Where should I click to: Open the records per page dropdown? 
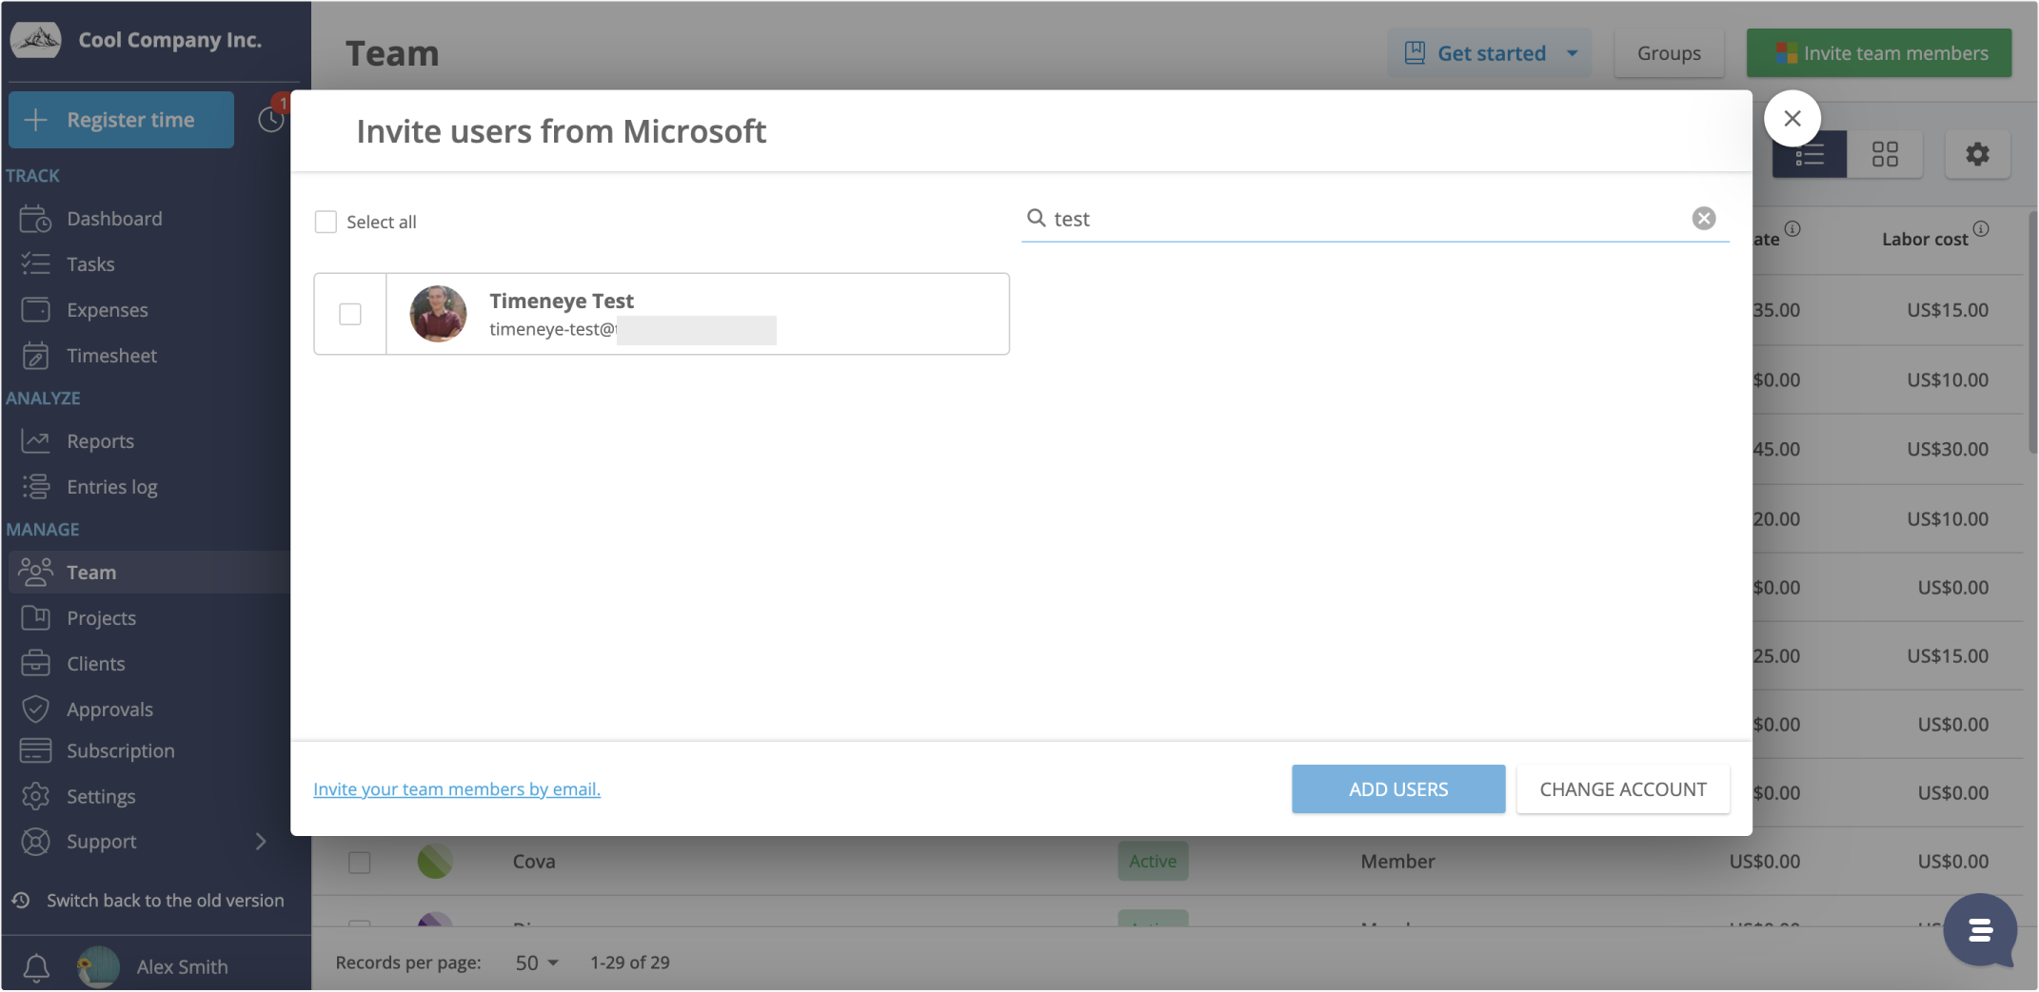535,963
